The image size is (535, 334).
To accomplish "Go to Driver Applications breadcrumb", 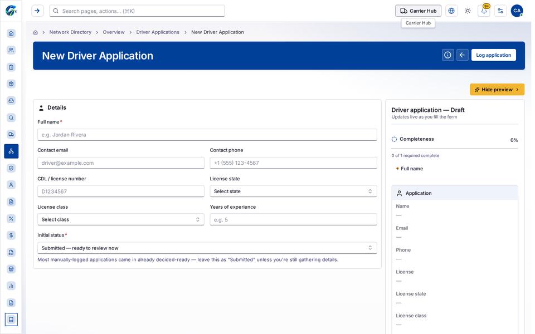I will coord(158,32).
